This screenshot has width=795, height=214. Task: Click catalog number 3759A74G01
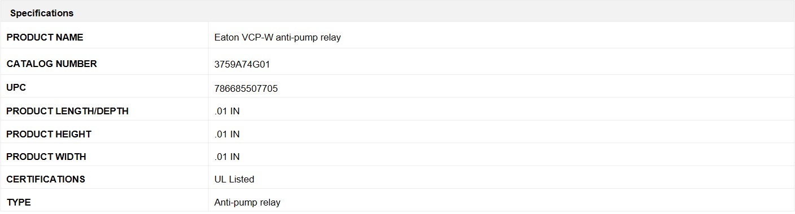tap(242, 64)
